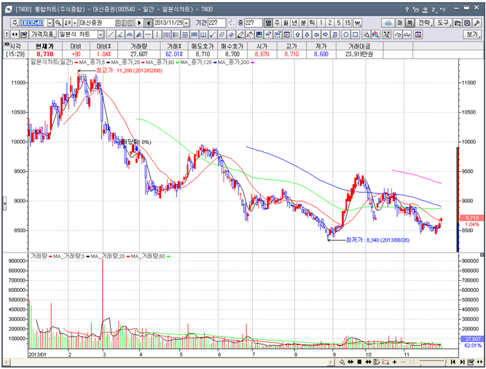The height and width of the screenshot is (369, 486).
Task: Insert the left arrow marker tool
Action: pos(316,34)
